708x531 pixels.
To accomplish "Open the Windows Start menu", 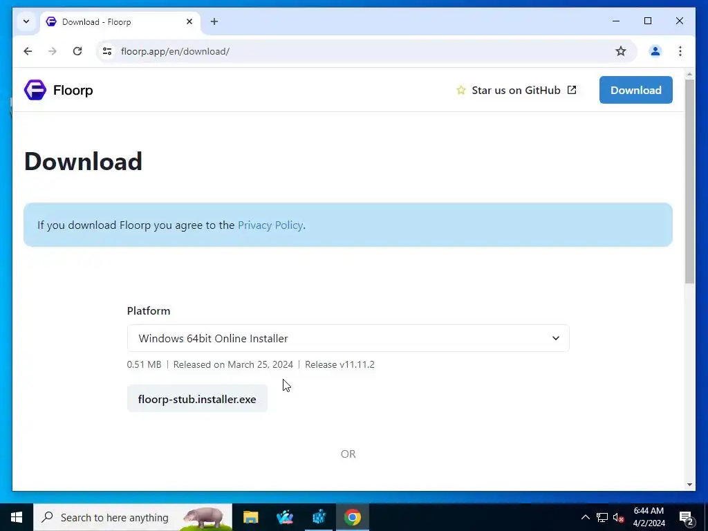I will pos(17,517).
